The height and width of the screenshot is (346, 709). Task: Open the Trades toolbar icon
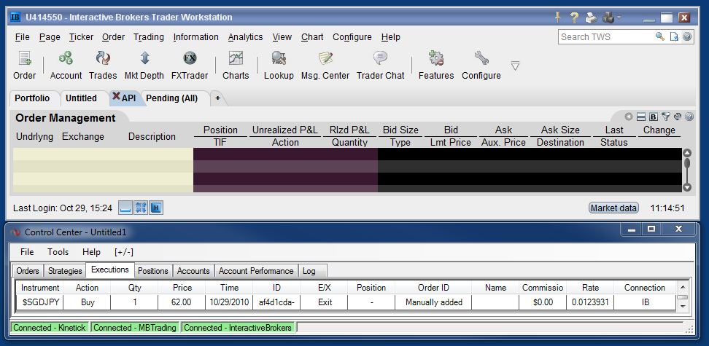[103, 66]
